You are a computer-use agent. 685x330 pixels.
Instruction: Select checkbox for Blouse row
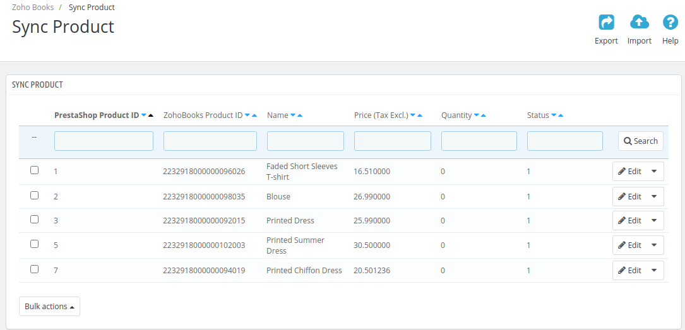[x=34, y=196]
